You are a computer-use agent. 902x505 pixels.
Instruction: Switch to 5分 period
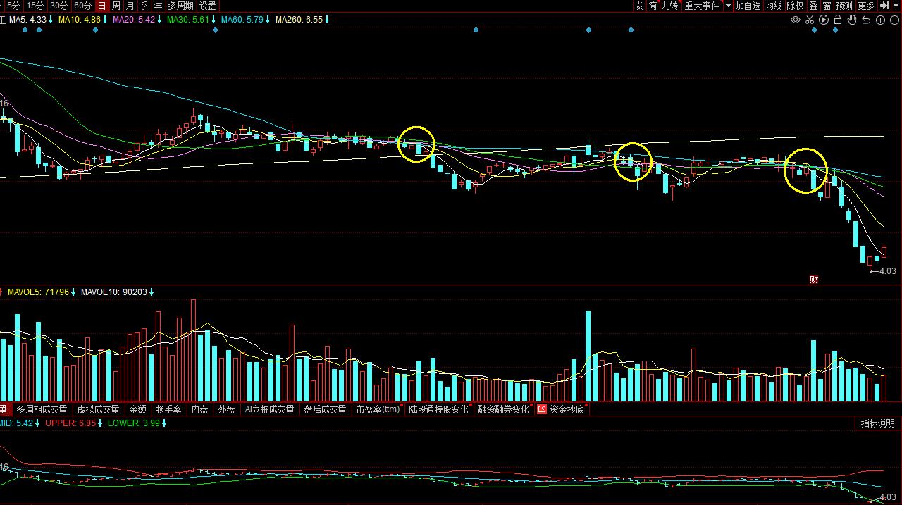click(13, 6)
